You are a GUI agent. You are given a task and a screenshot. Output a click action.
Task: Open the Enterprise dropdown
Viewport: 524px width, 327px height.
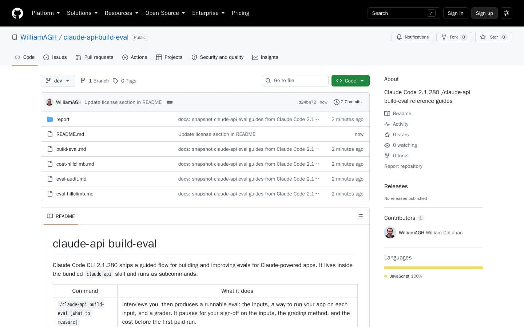click(x=208, y=13)
